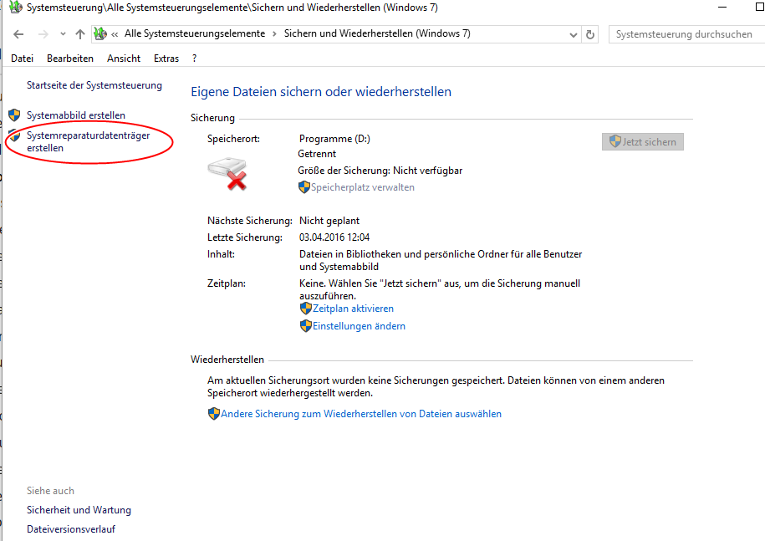Click the Jetzt sichern button
This screenshot has height=541, width=765.
click(x=642, y=142)
